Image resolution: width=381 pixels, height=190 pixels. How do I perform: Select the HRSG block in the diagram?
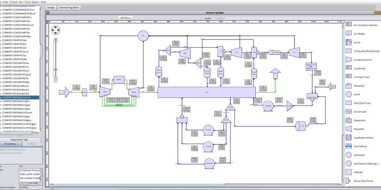(206, 92)
